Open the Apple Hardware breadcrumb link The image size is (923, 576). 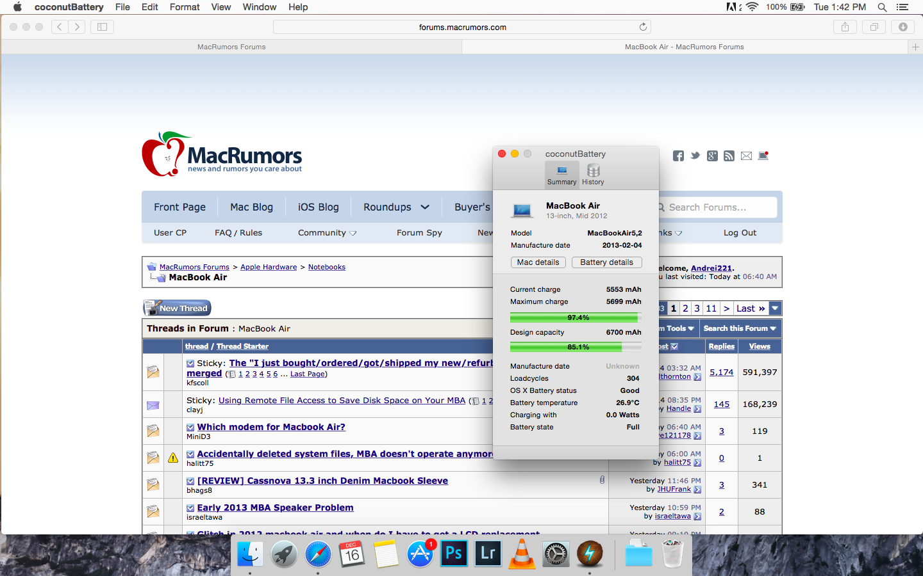[269, 267]
